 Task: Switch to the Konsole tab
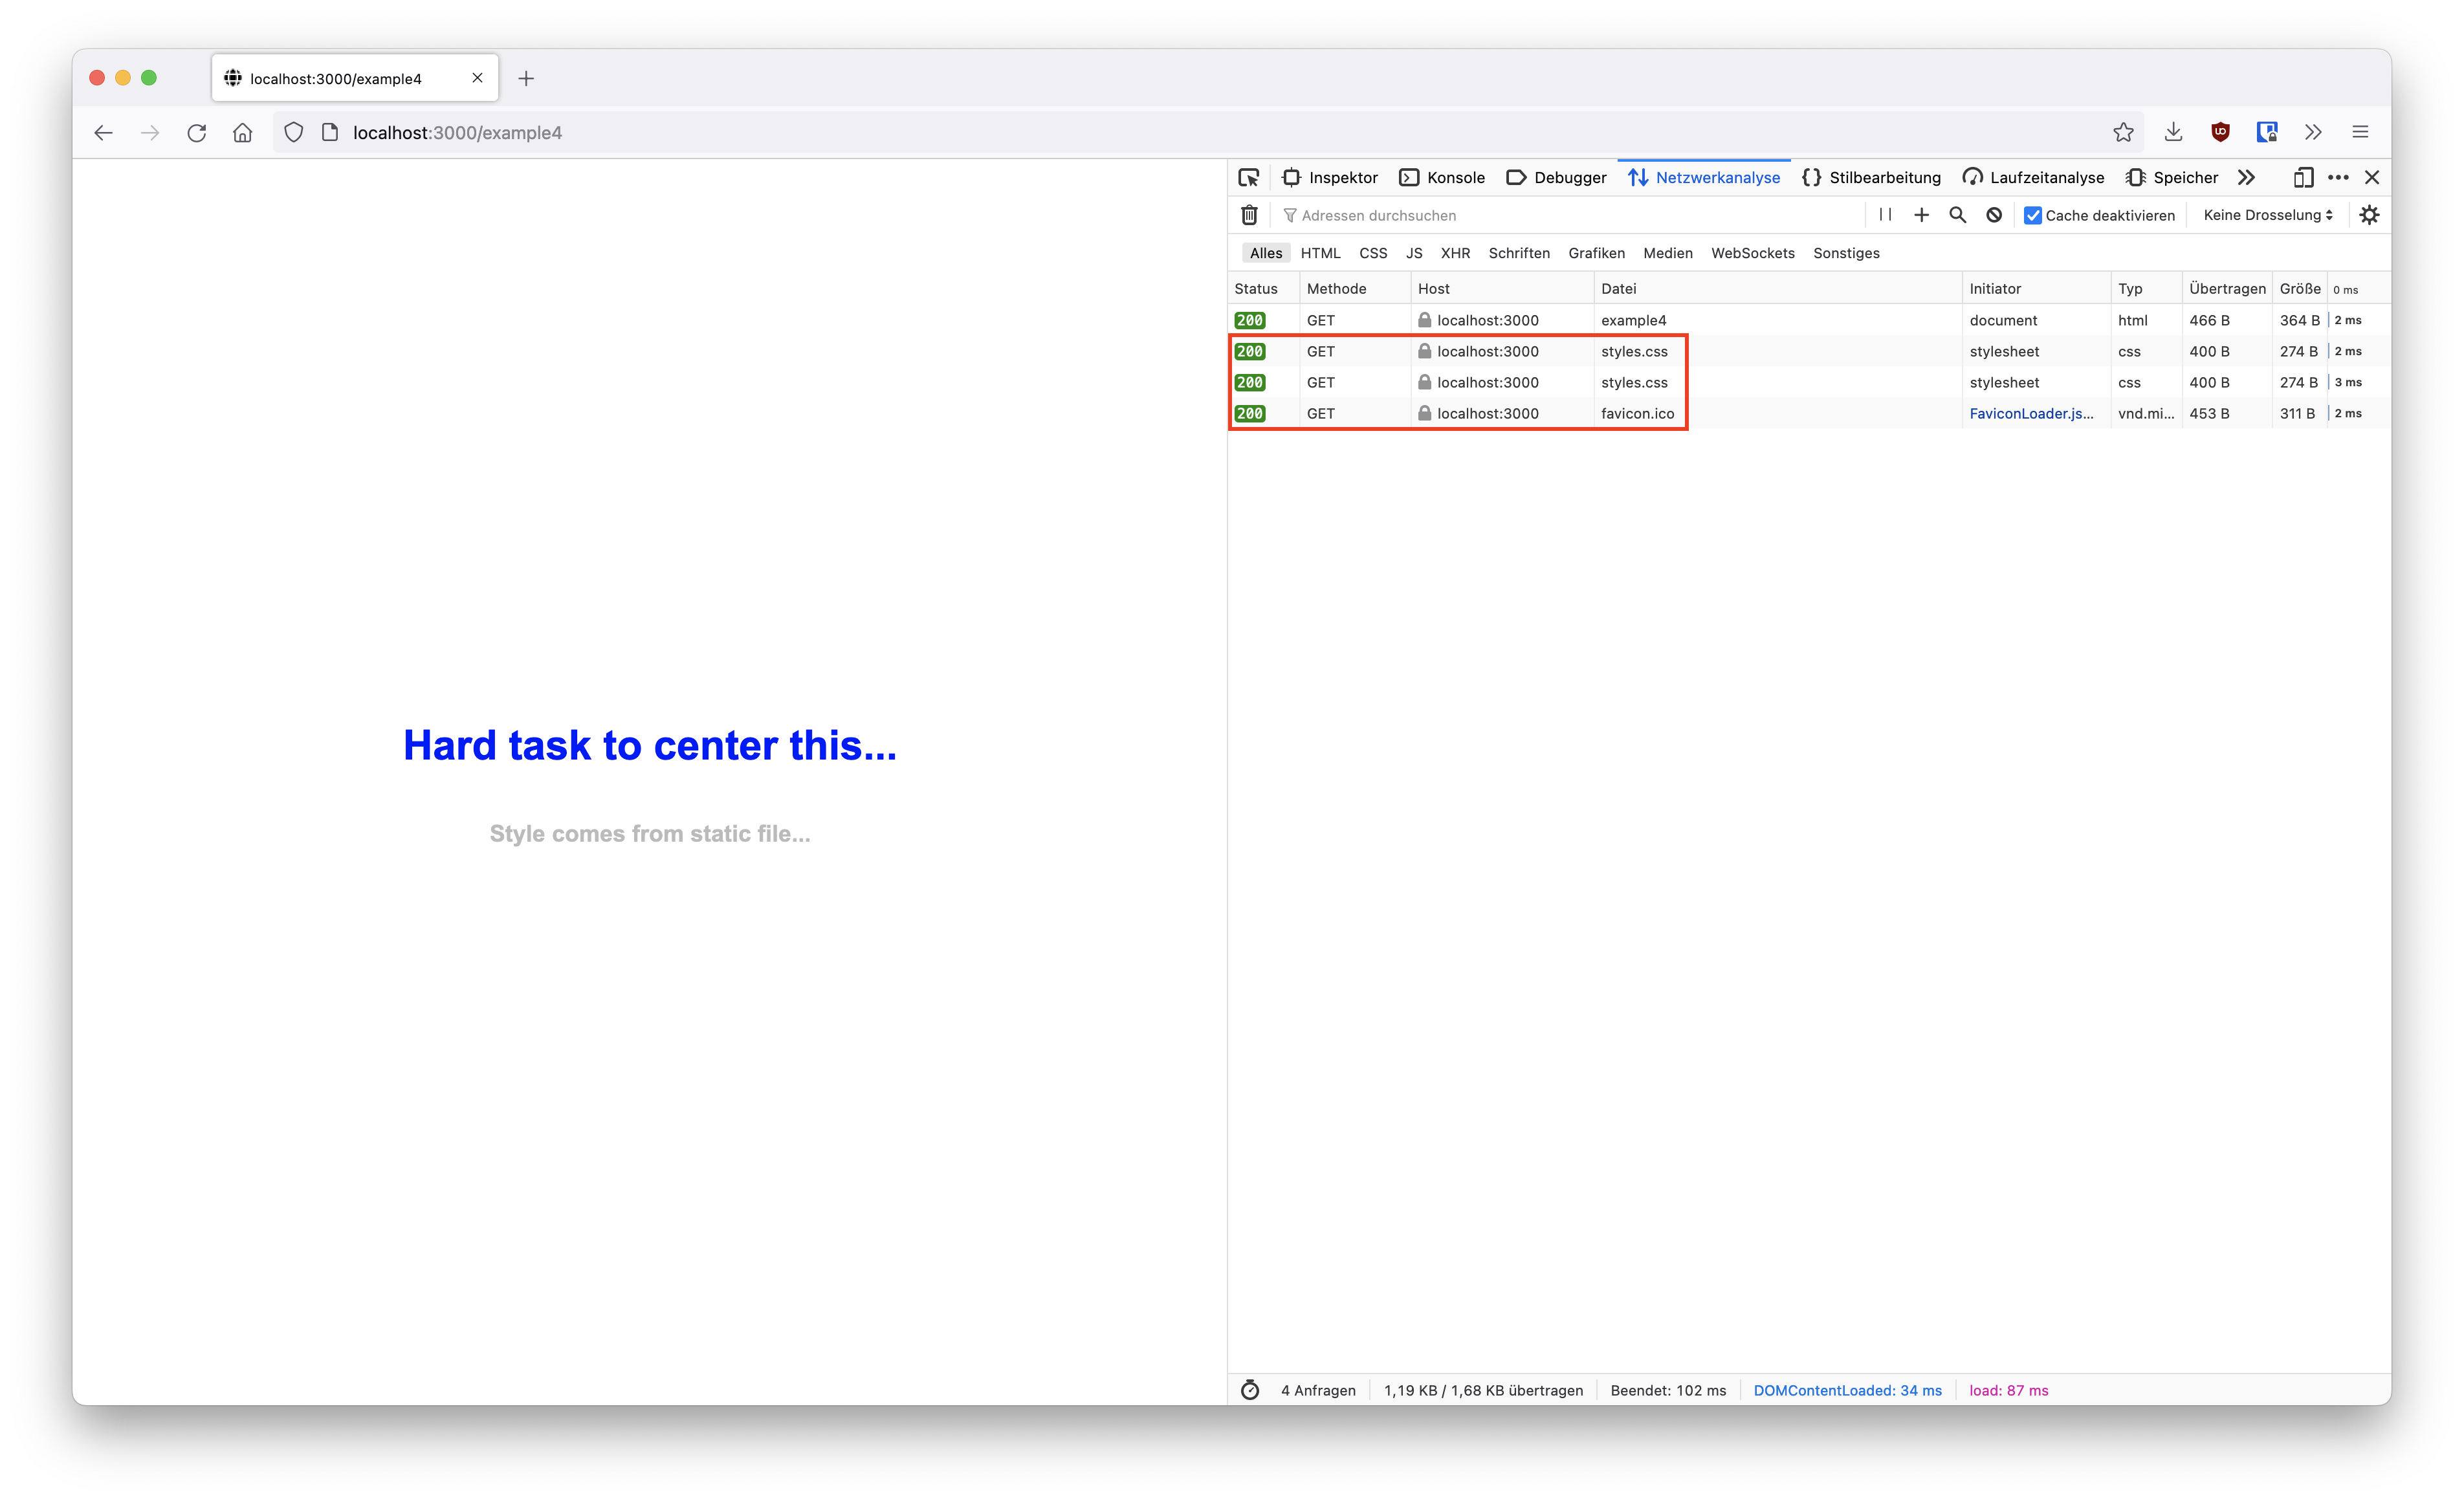tap(1442, 177)
